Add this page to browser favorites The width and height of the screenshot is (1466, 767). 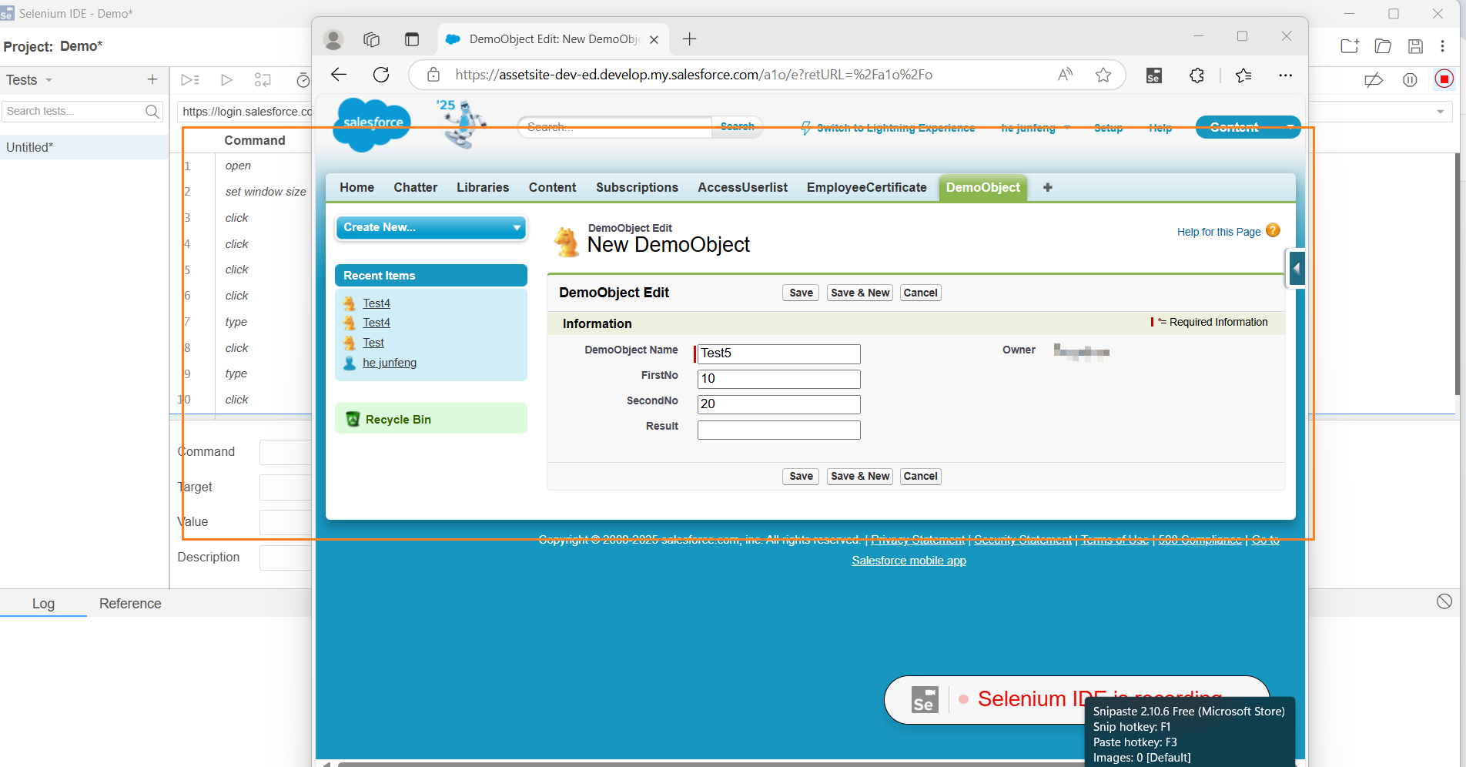tap(1103, 75)
